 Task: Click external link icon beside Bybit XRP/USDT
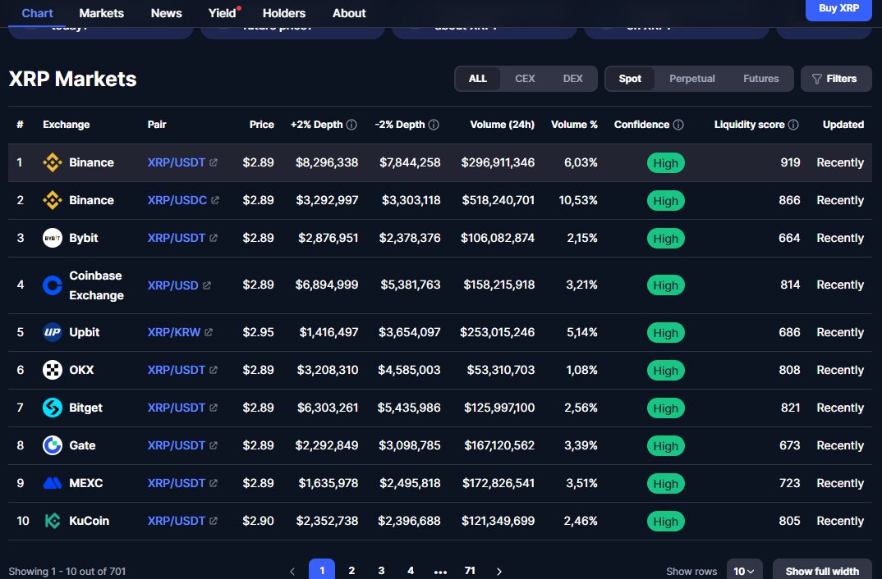[214, 238]
